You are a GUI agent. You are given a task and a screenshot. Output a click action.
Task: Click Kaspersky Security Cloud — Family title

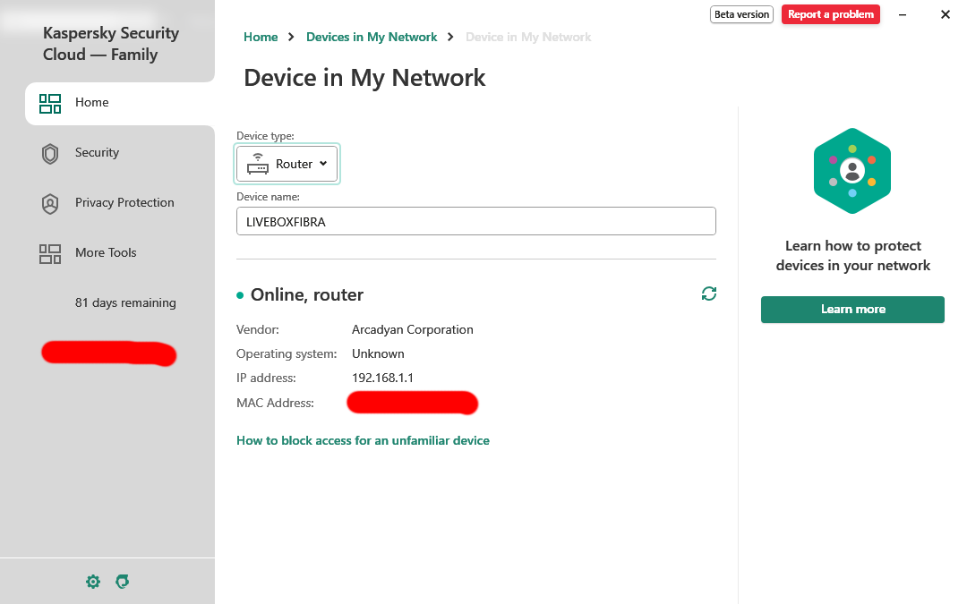click(x=110, y=43)
